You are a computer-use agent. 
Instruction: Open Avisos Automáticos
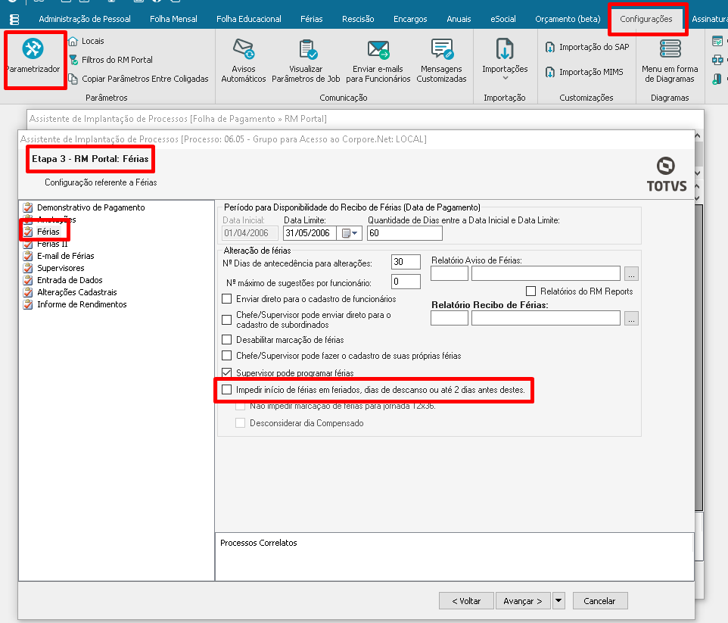tap(243, 61)
